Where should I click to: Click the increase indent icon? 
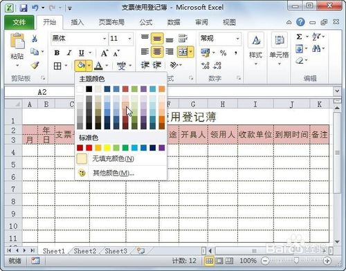157,66
